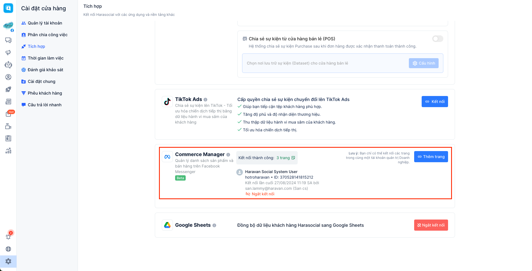532x271 pixels.
Task: Click Kết nối button for TikTok Ads
Action: tap(435, 102)
